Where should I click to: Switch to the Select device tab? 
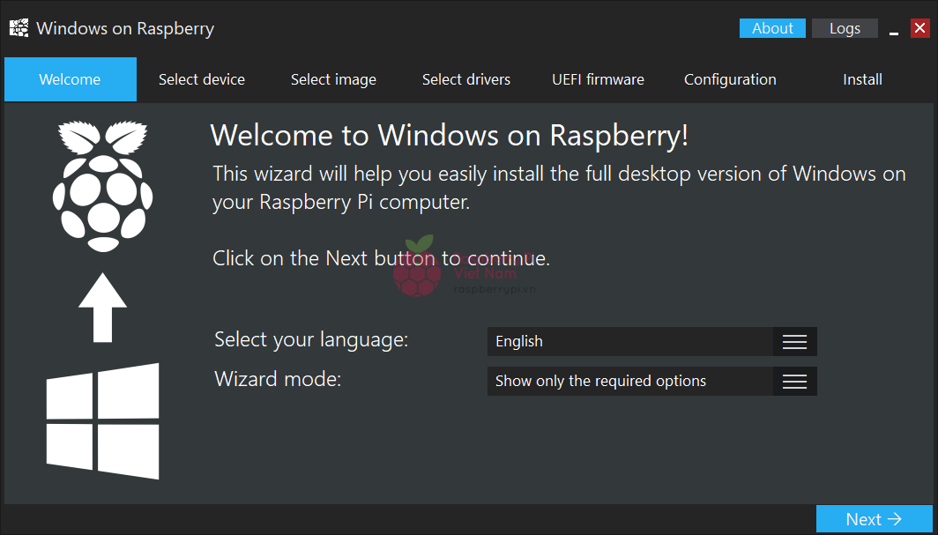(202, 79)
